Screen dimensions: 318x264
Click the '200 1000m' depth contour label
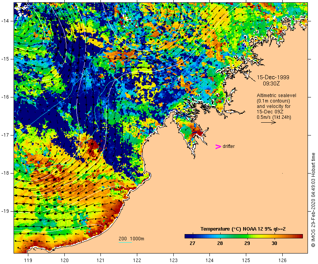tap(131, 239)
